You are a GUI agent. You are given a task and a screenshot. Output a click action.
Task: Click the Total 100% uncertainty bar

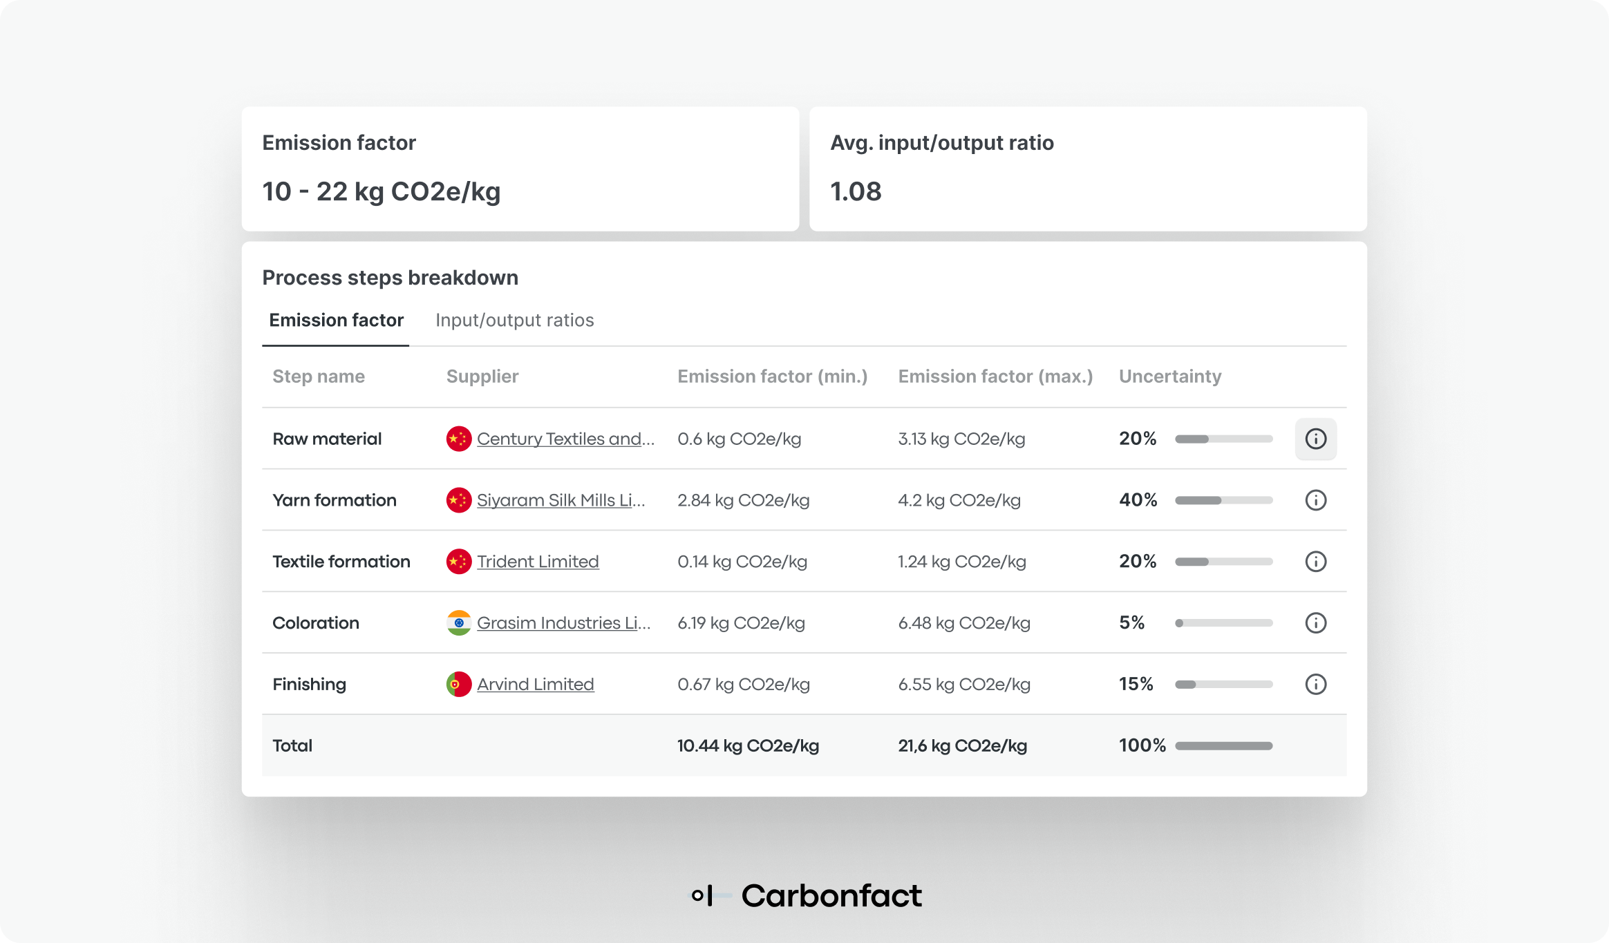point(1223,746)
